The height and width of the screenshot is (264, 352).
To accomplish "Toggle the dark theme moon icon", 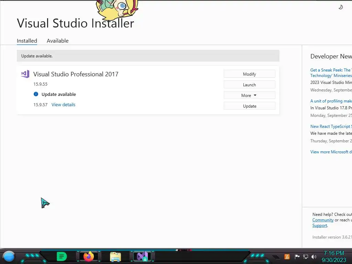I will [341, 7].
